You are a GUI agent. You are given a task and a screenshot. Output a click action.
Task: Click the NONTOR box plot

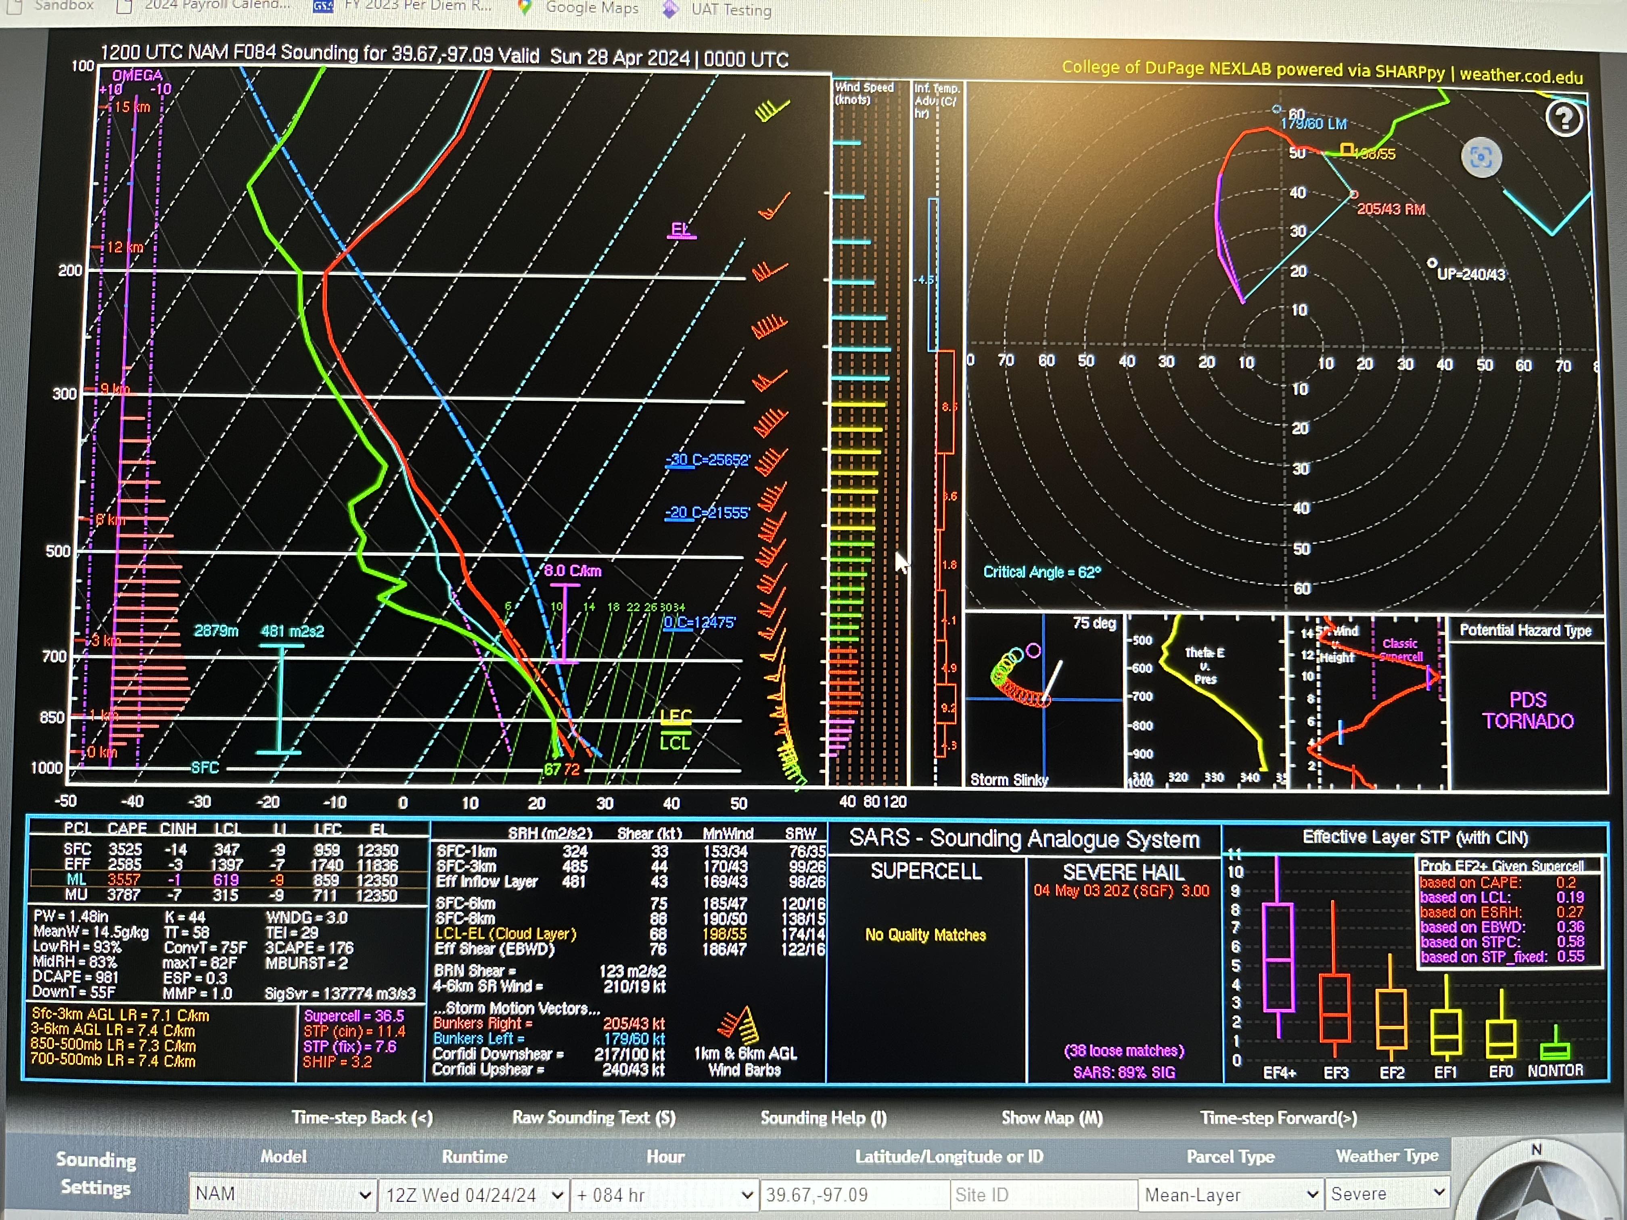point(1556,1043)
